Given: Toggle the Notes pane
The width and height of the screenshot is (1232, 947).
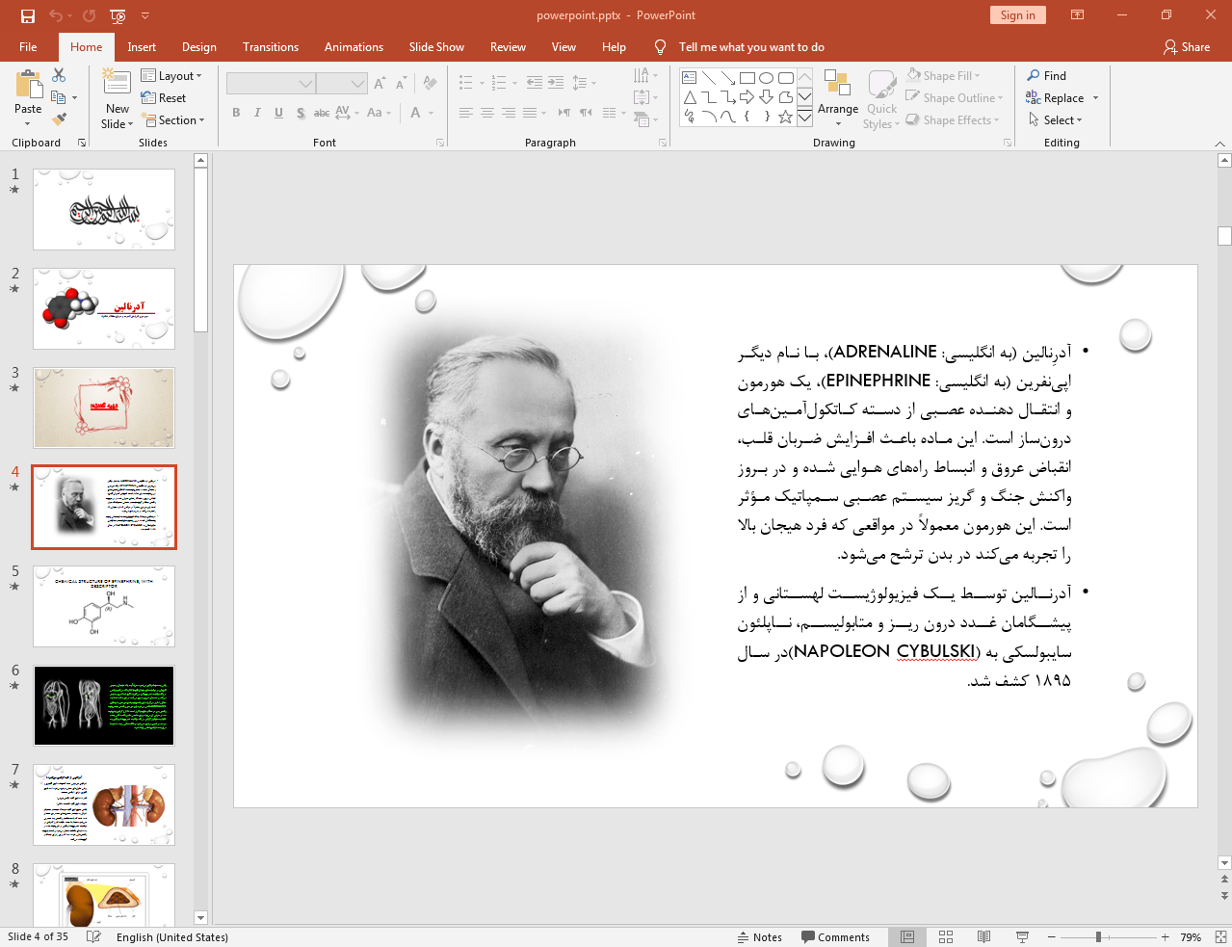Looking at the screenshot, I should [x=759, y=936].
